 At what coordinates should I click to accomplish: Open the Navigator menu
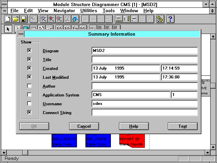(x=64, y=11)
